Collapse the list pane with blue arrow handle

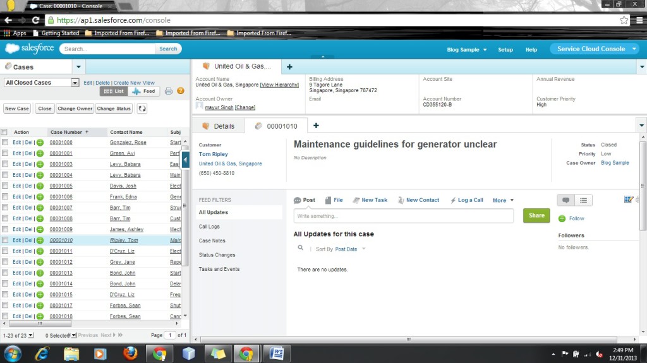tap(185, 160)
